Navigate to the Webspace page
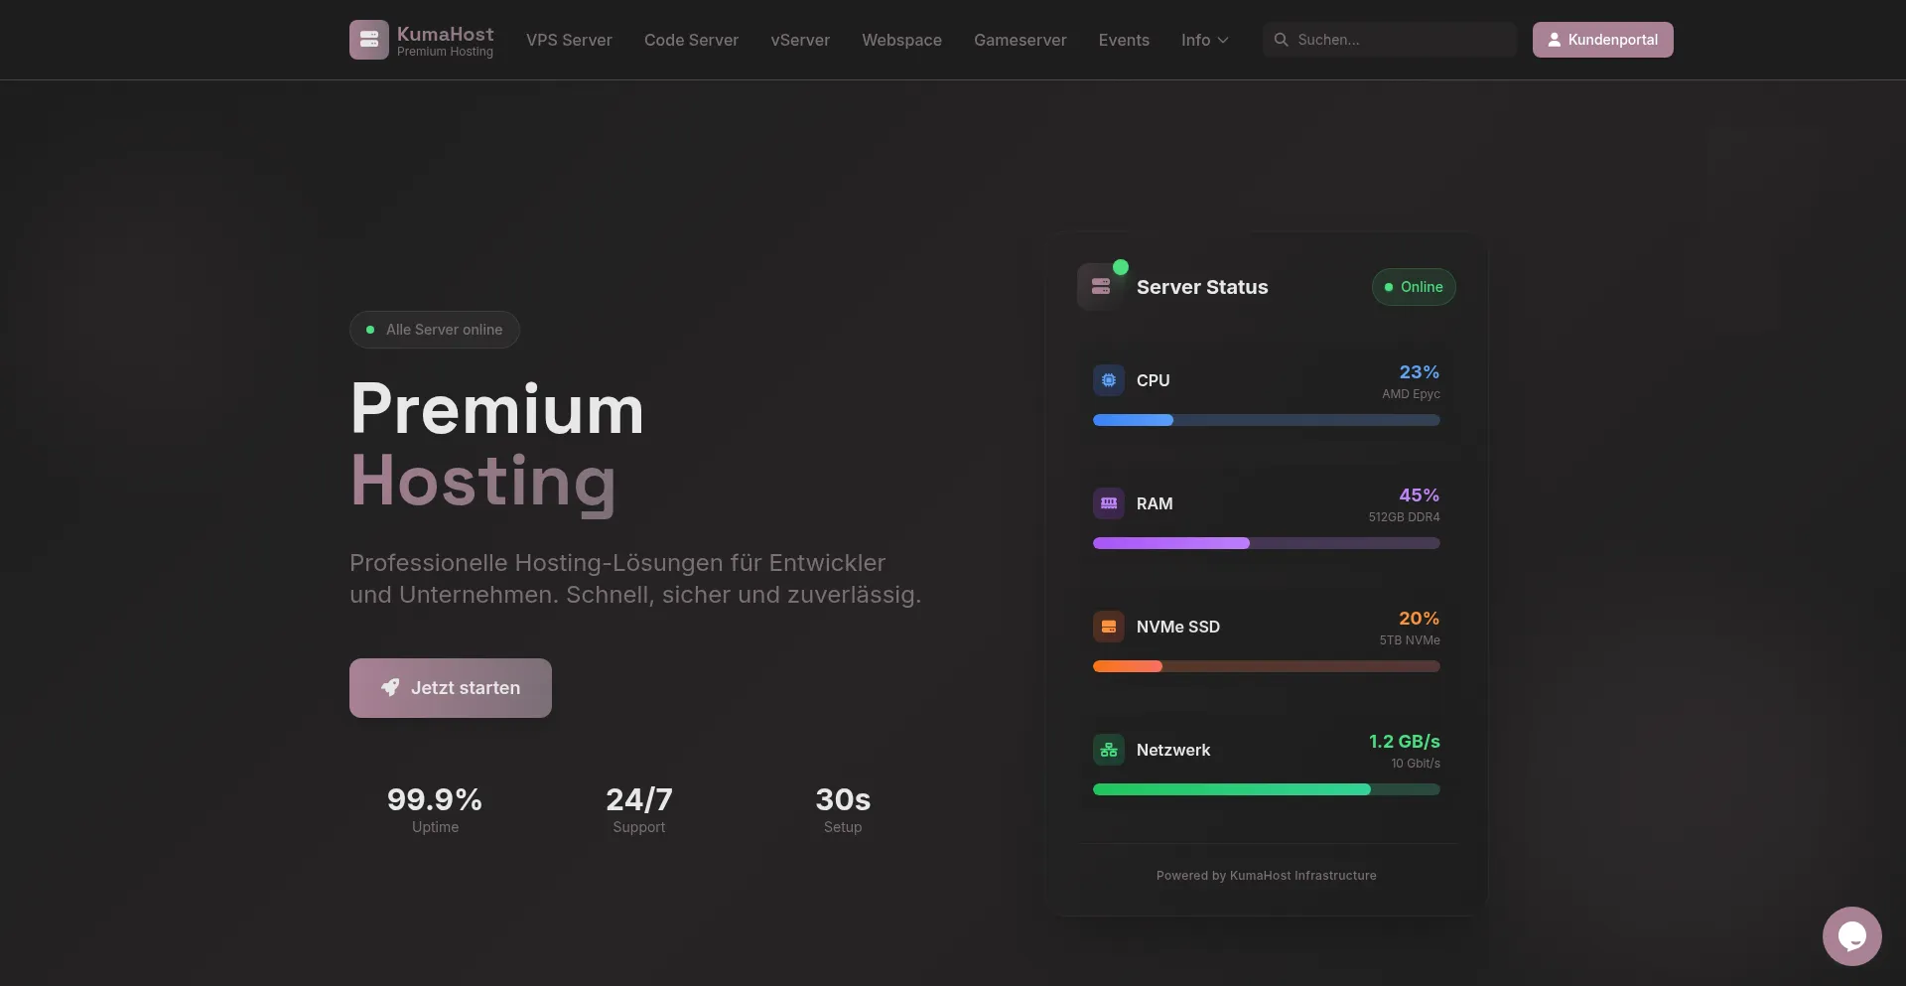Viewport: 1906px width, 986px height. pos(901,40)
